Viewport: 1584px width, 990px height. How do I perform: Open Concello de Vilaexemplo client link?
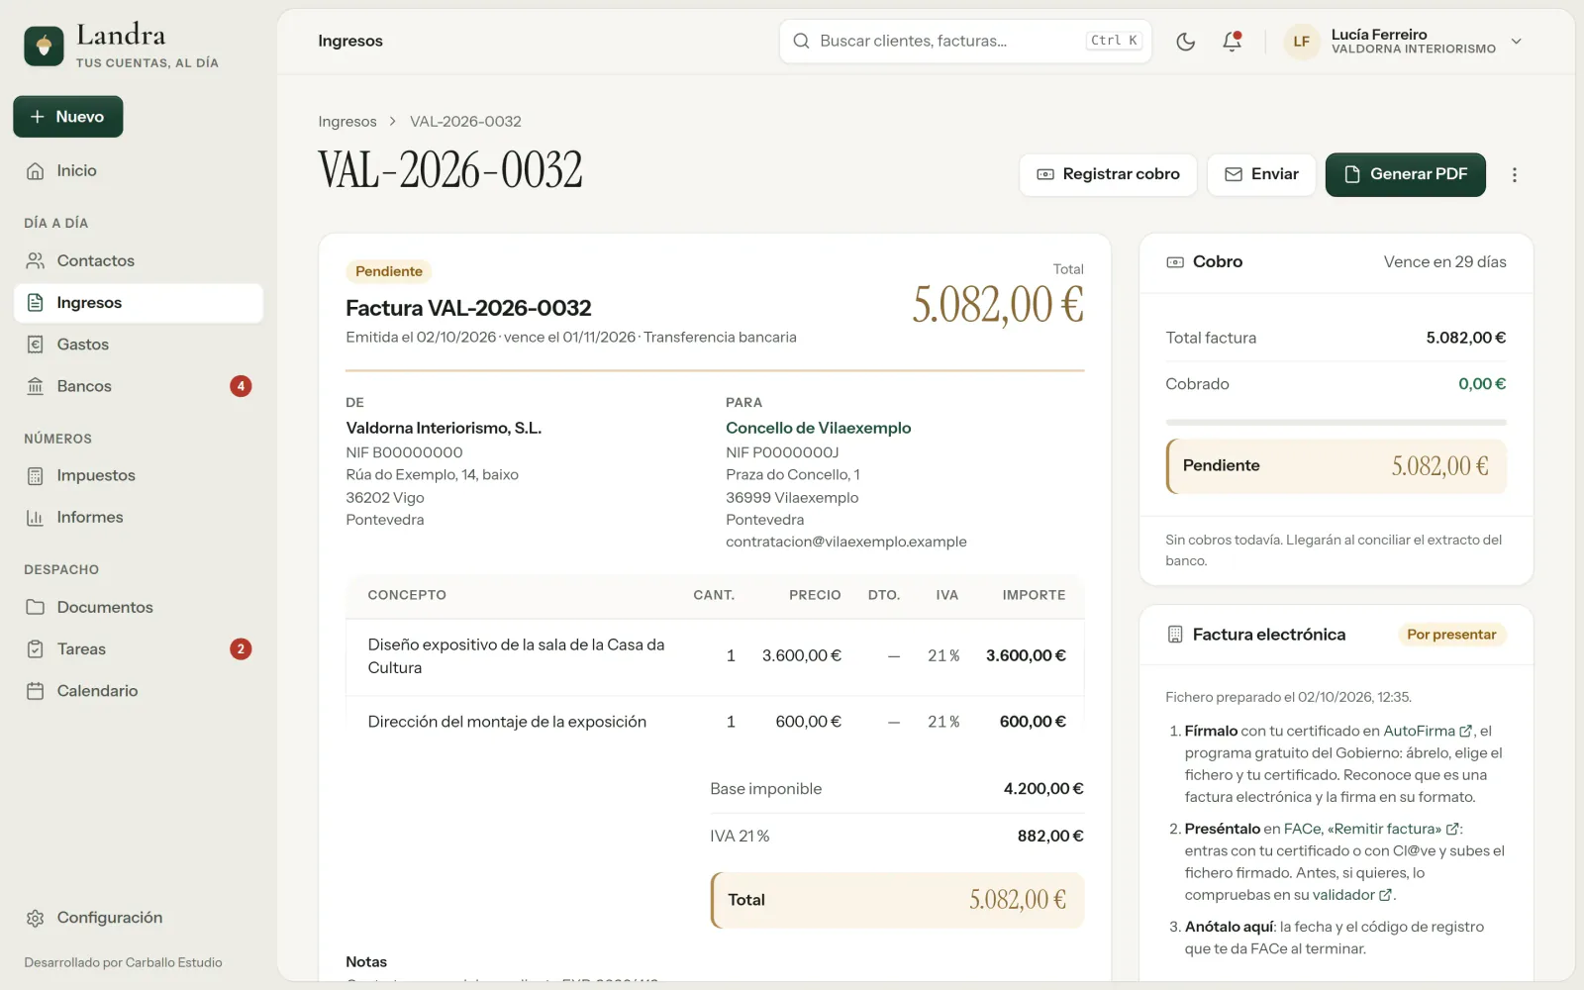pos(818,428)
